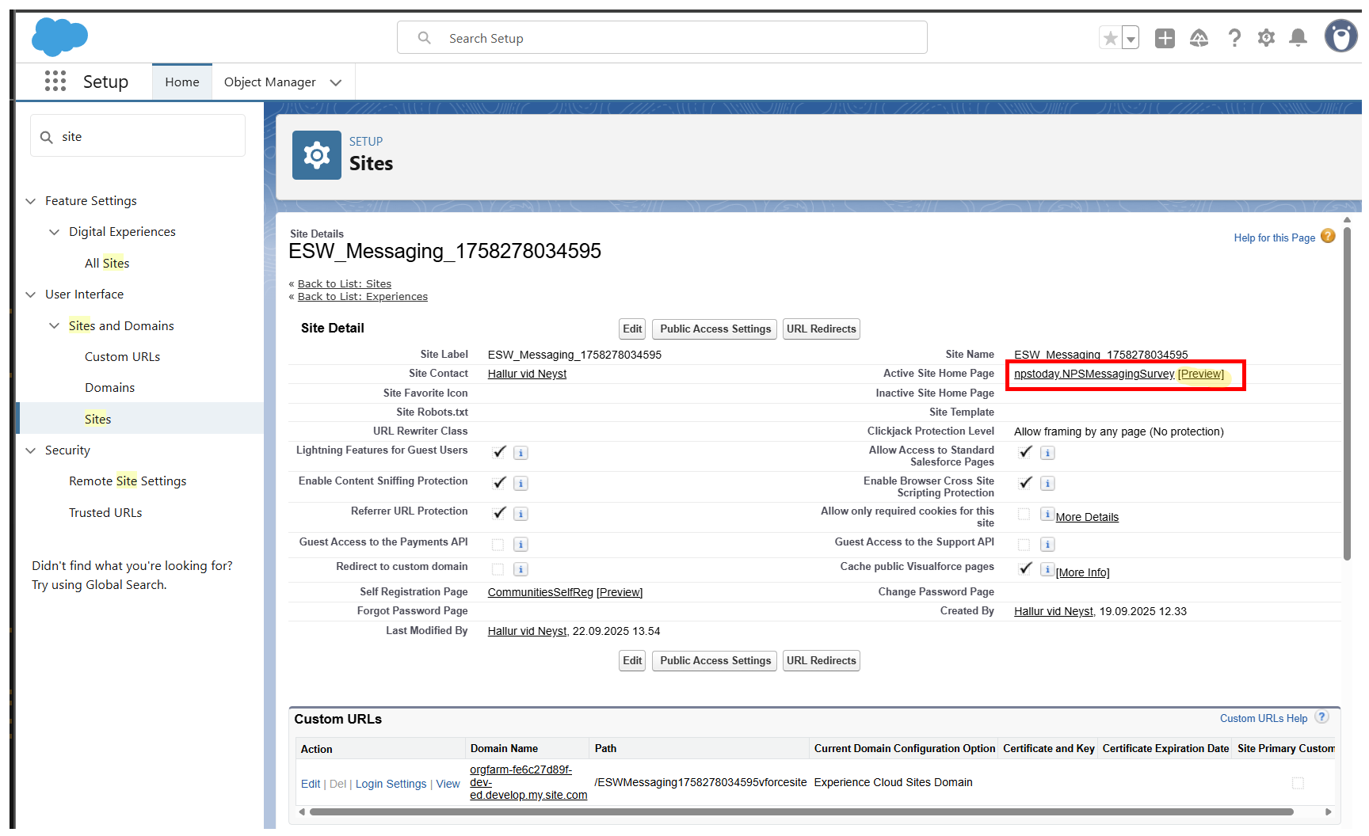The height and width of the screenshot is (836, 1369).
Task: Click the Help question mark icon
Action: tap(1234, 38)
